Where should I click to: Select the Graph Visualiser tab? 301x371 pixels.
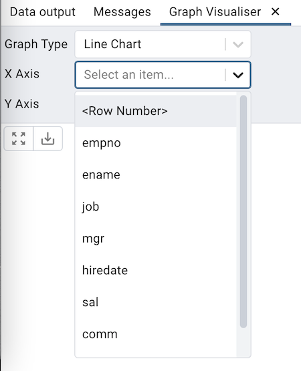[215, 12]
